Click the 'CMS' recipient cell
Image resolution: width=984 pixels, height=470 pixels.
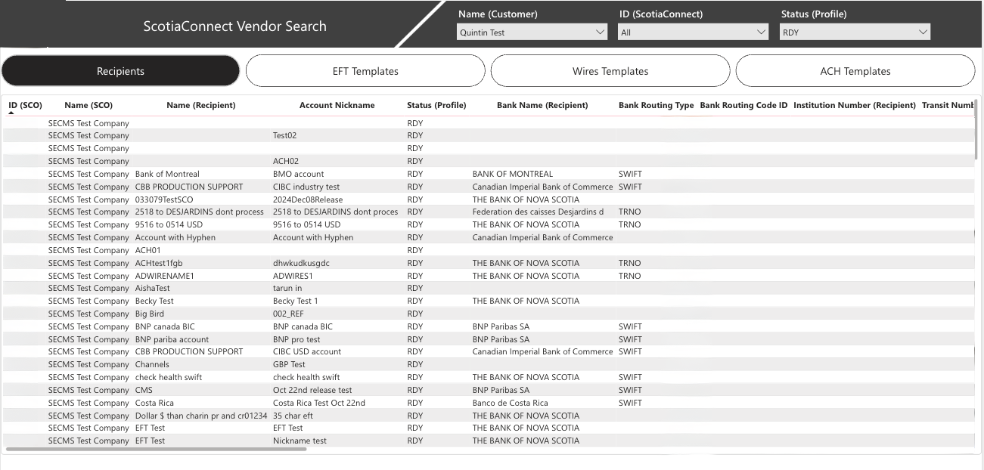[144, 390]
